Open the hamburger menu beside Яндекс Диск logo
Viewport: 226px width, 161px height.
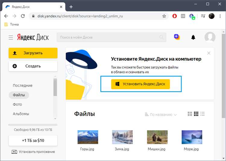click(x=11, y=37)
